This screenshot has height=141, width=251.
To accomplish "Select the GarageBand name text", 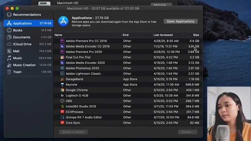I will pos(74,79).
